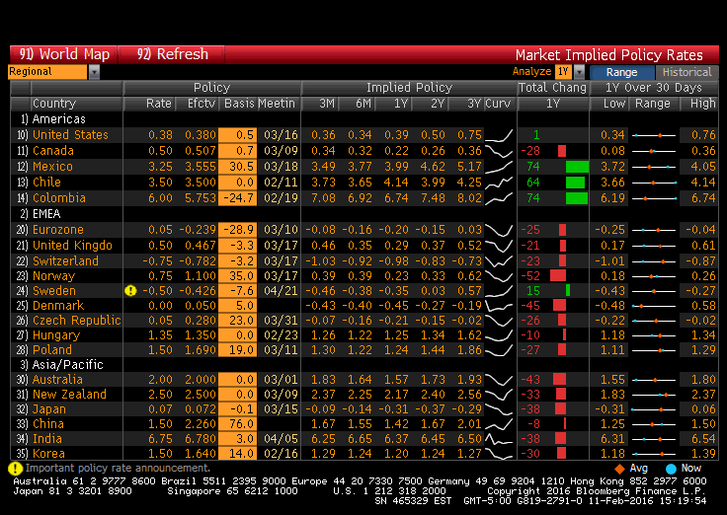727x515 pixels.
Task: Sort by the policy Rate column header
Action: tap(150, 104)
